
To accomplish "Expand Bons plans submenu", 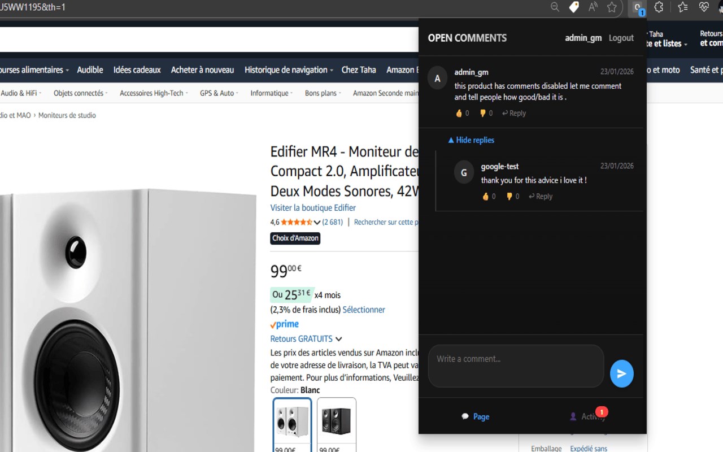I will pos(323,93).
